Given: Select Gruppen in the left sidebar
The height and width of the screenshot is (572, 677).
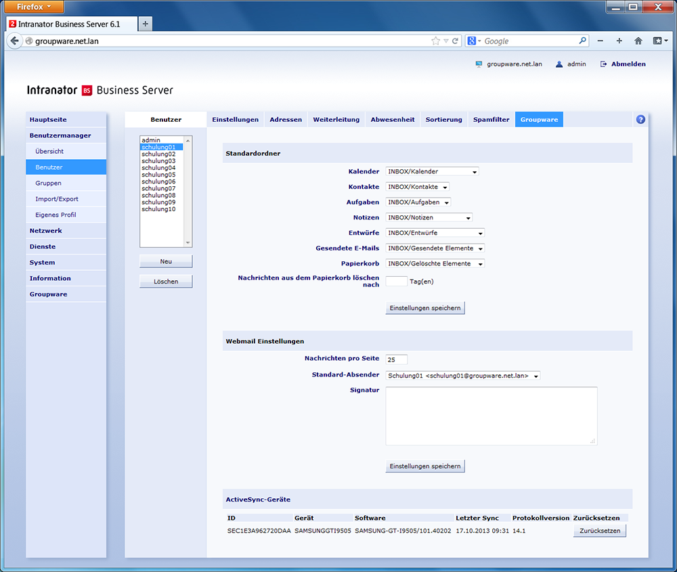Looking at the screenshot, I should tap(48, 183).
